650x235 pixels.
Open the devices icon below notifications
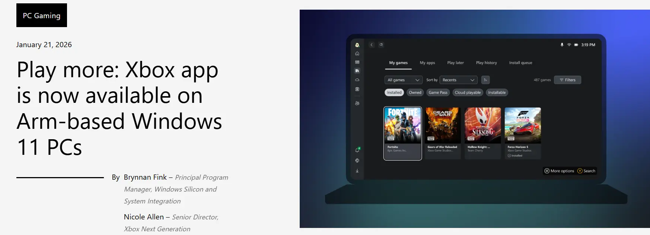pyautogui.click(x=357, y=160)
